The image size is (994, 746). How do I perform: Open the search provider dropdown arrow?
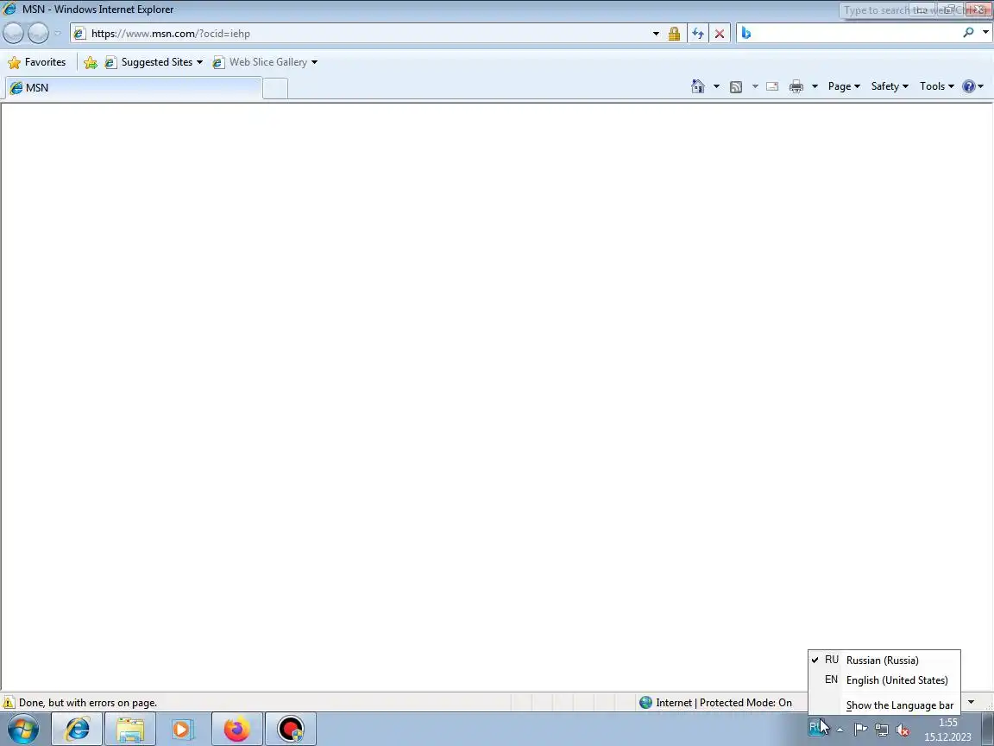click(x=985, y=32)
